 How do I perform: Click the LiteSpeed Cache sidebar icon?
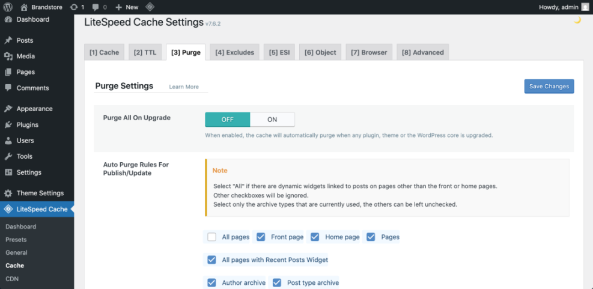pyautogui.click(x=8, y=209)
